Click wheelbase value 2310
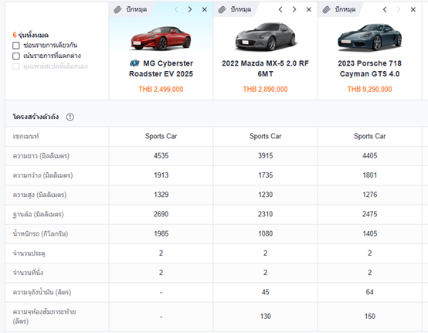Screen dimensions: 428x333 pos(265,214)
